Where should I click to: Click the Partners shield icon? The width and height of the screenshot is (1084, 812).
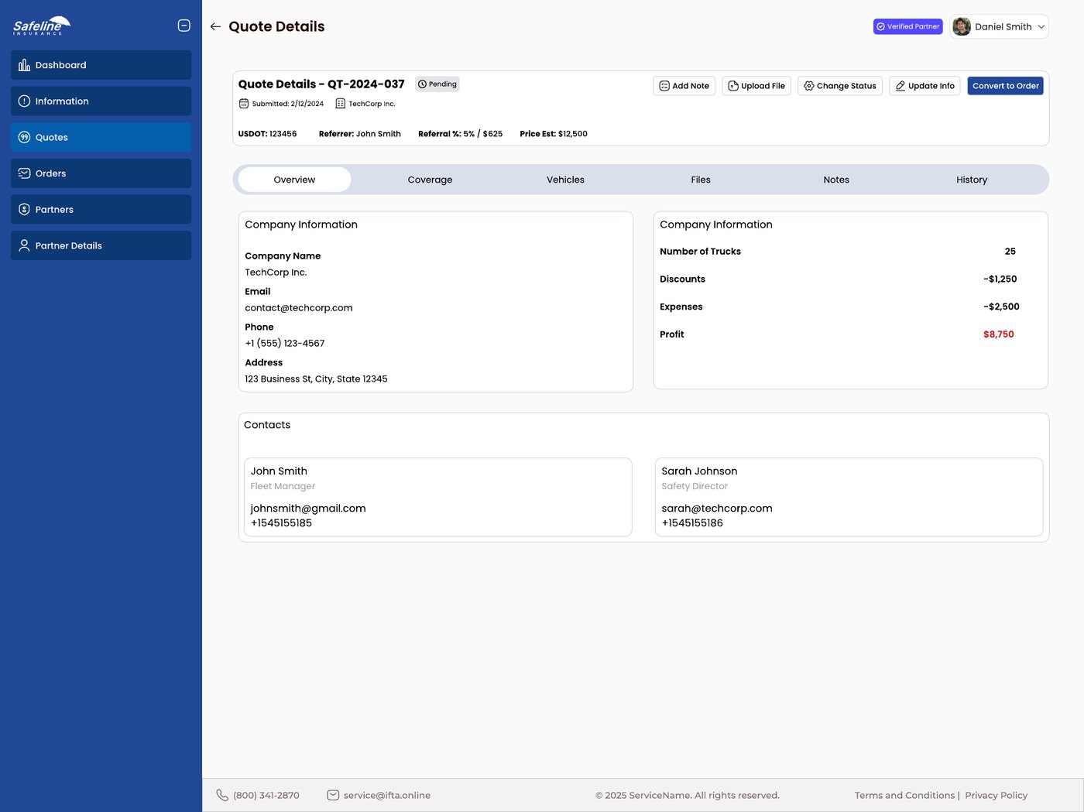point(24,210)
